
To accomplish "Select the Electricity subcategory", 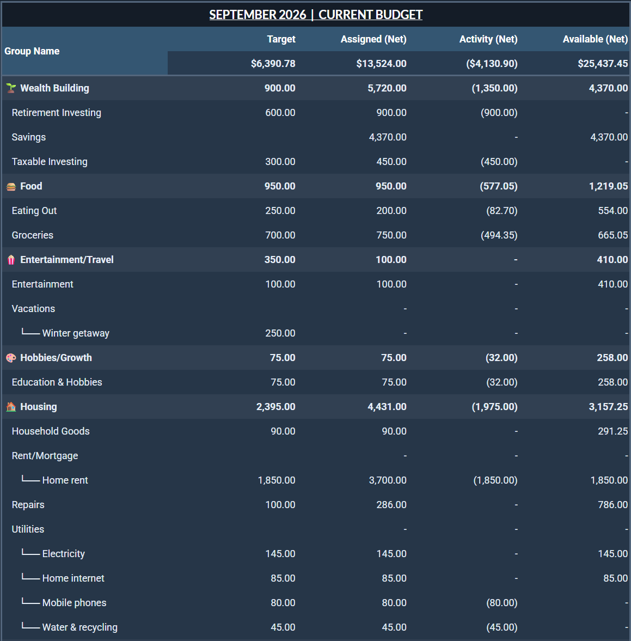I will tap(63, 554).
